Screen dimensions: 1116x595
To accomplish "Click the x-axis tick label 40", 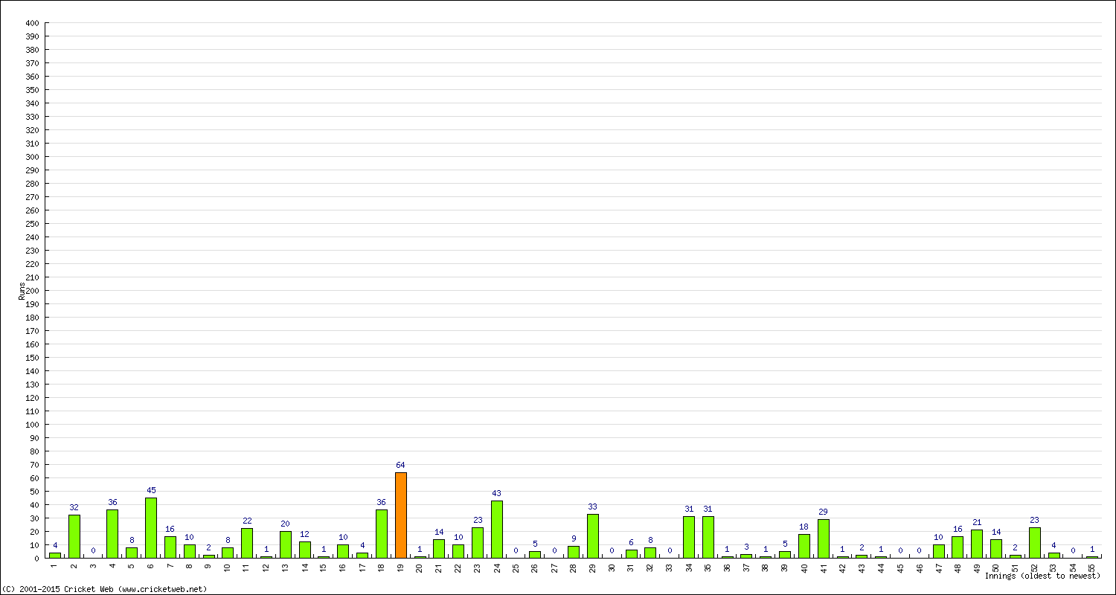I will click(804, 567).
